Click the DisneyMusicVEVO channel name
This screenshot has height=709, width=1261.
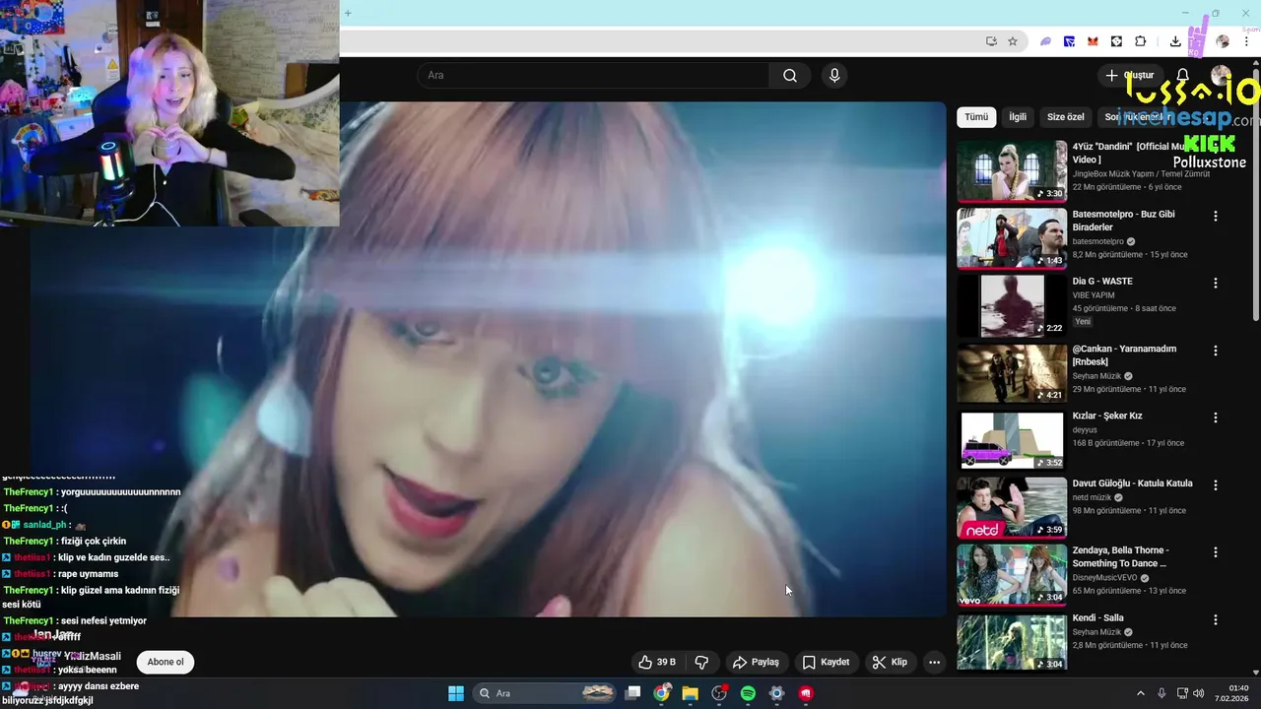coord(1104,578)
